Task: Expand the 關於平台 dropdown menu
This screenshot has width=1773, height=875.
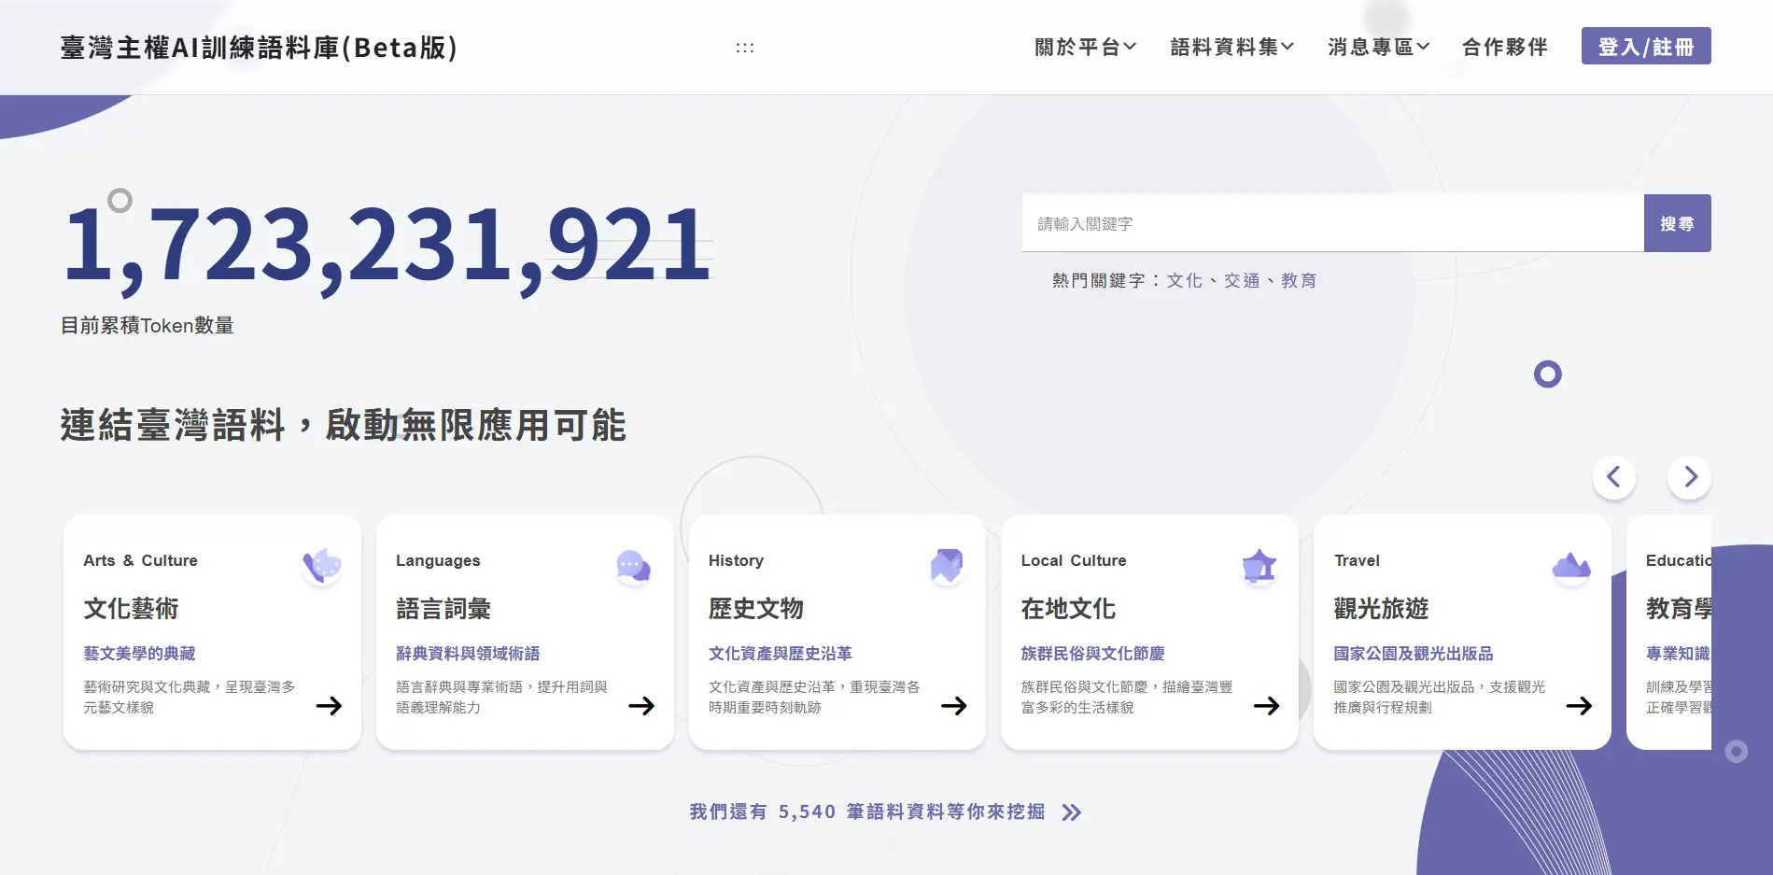Action: point(1086,47)
